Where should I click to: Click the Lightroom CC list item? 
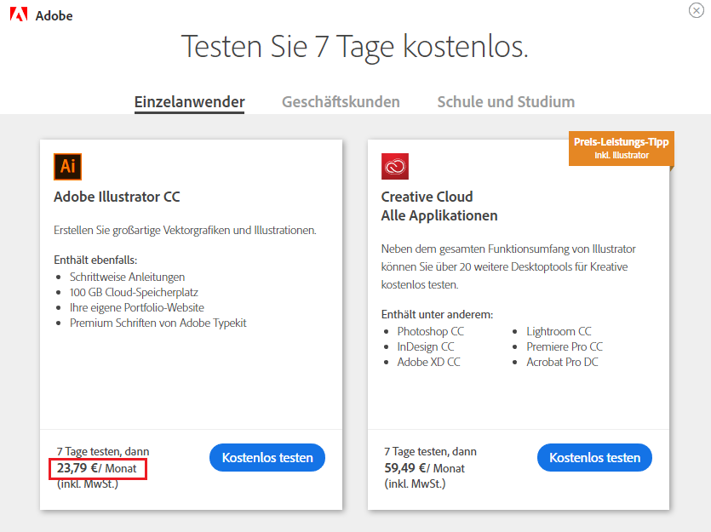559,331
